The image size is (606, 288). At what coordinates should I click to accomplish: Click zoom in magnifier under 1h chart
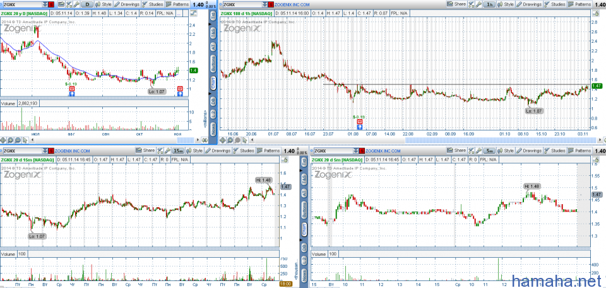230,140
